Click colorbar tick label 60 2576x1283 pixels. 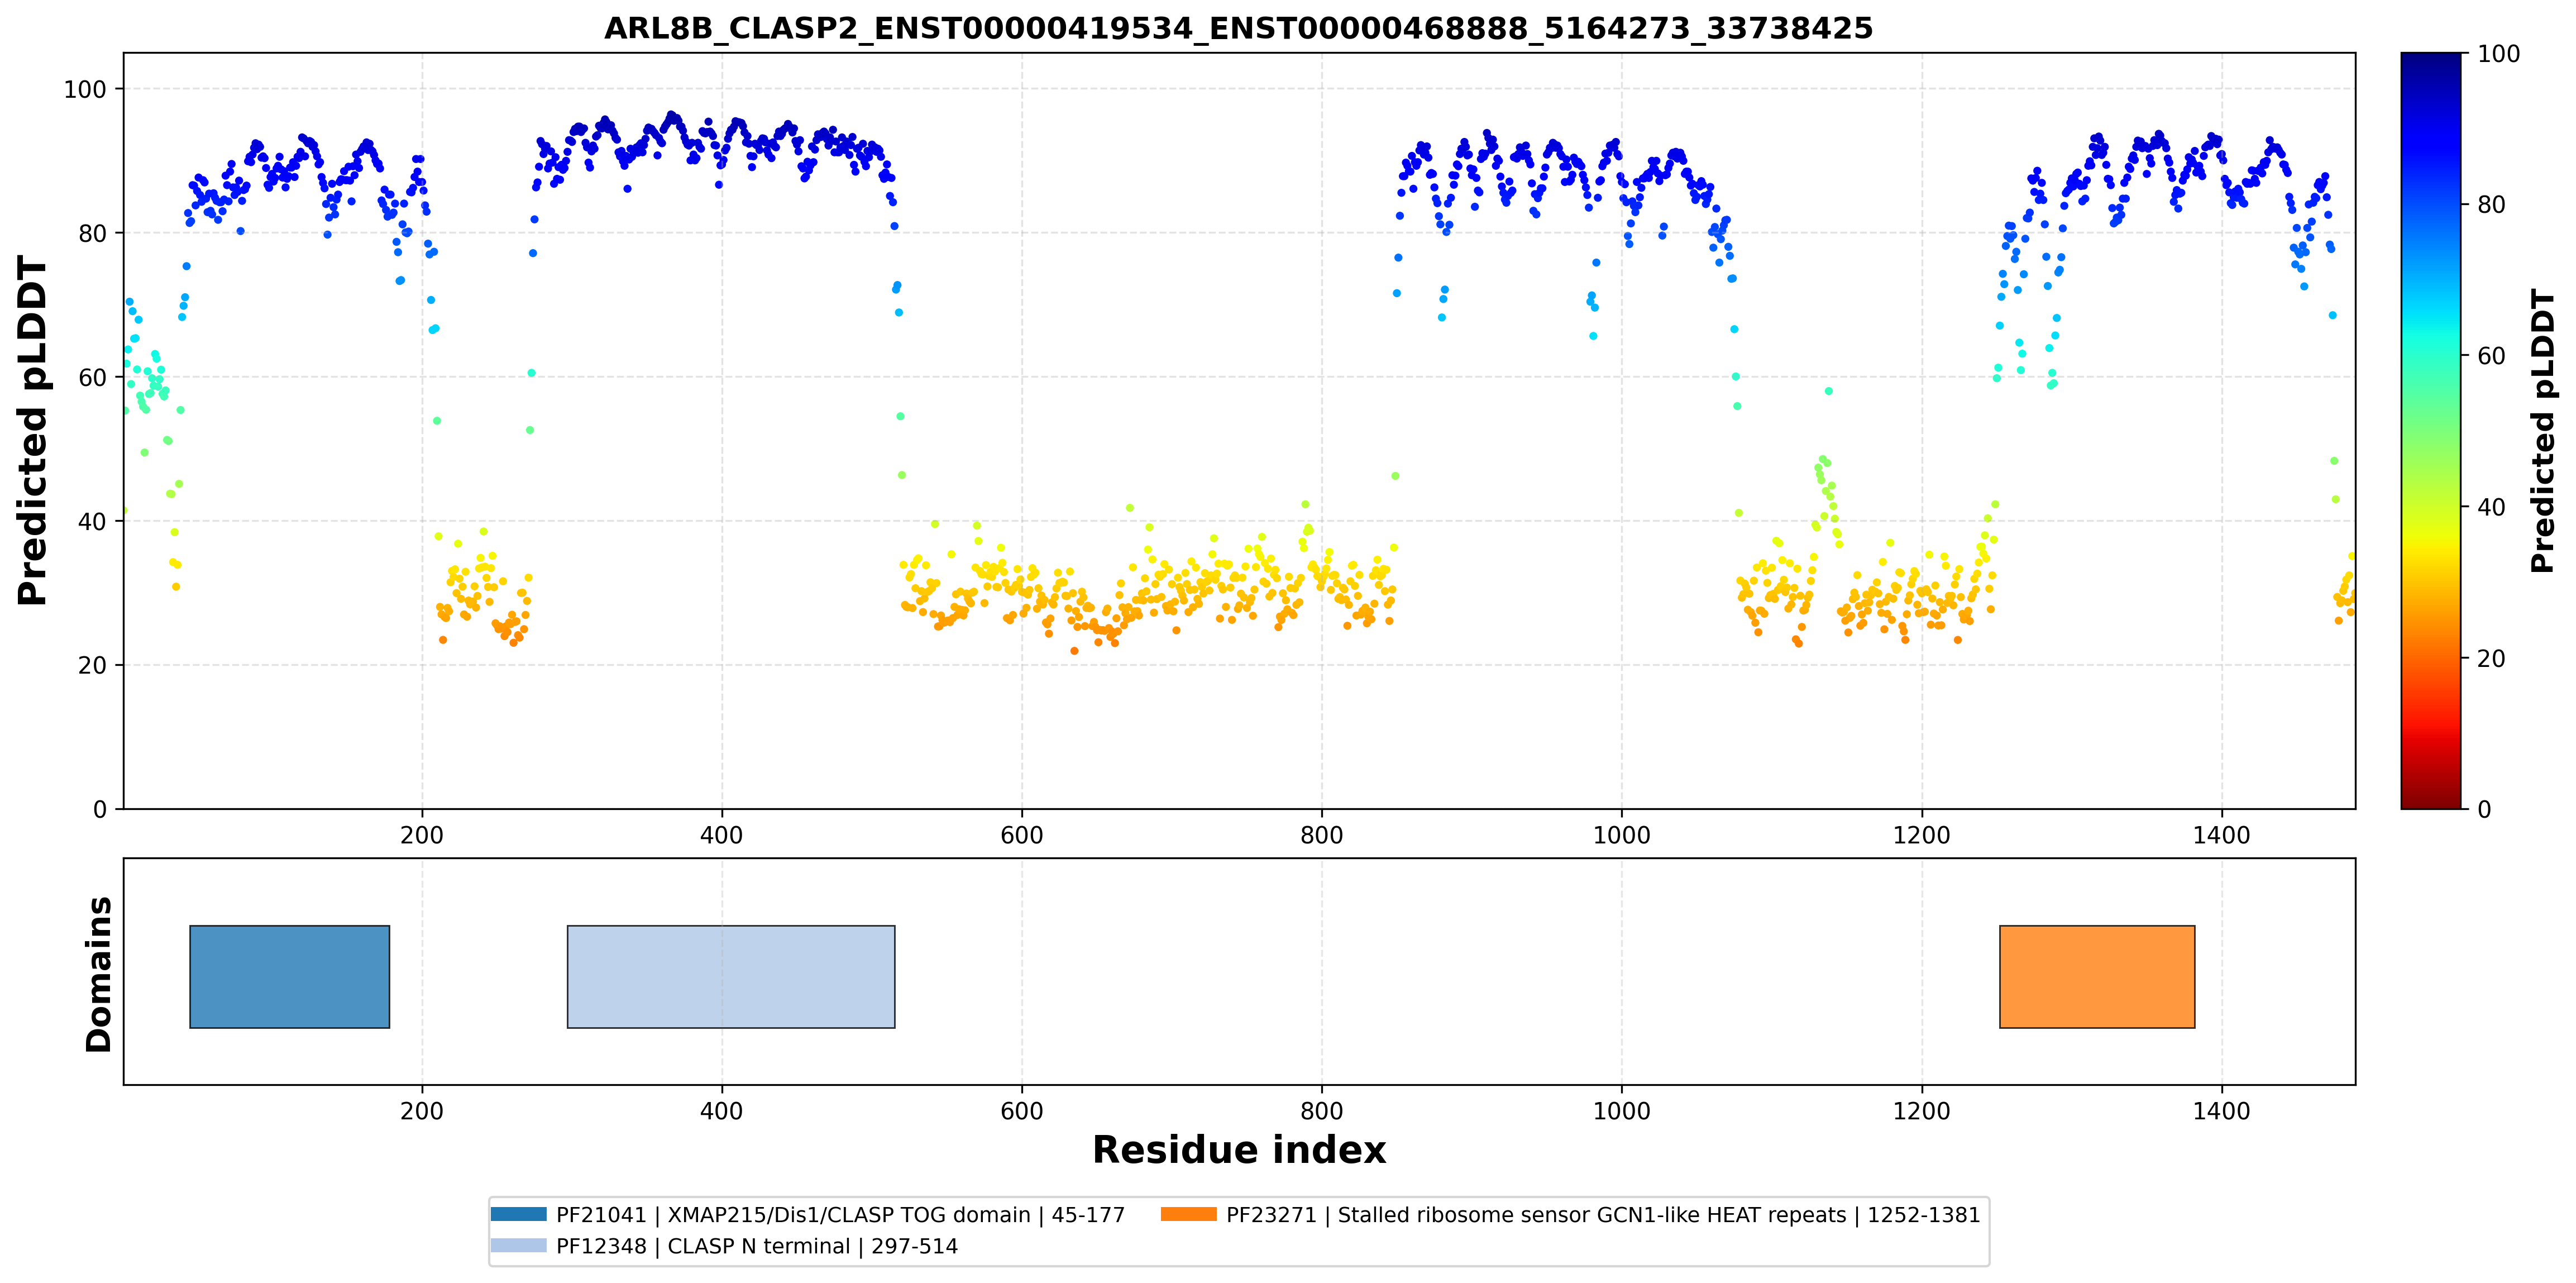pos(2491,356)
